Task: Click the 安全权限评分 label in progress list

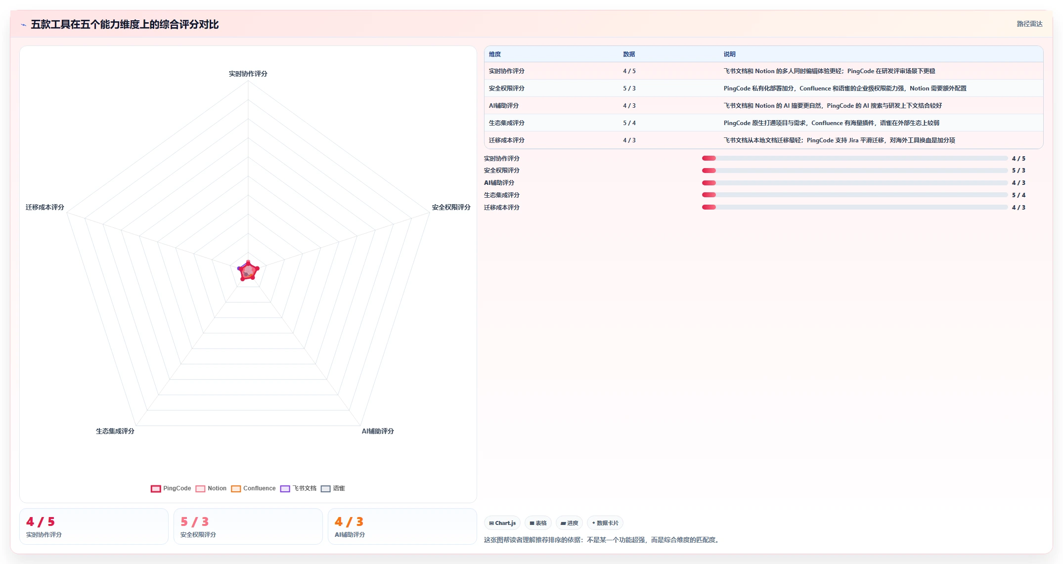Action: click(502, 171)
